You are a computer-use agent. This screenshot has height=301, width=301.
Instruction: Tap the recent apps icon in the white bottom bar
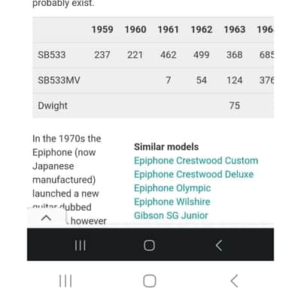coord(65,281)
